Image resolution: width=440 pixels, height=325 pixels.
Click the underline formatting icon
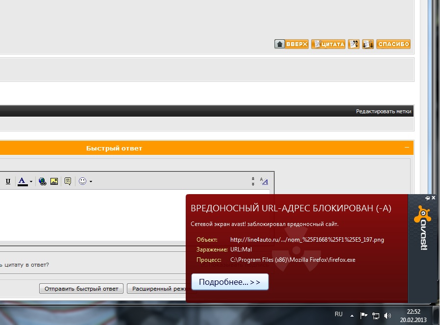pyautogui.click(x=8, y=181)
